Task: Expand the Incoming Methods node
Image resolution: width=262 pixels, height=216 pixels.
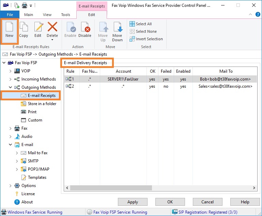Action: coord(10,79)
